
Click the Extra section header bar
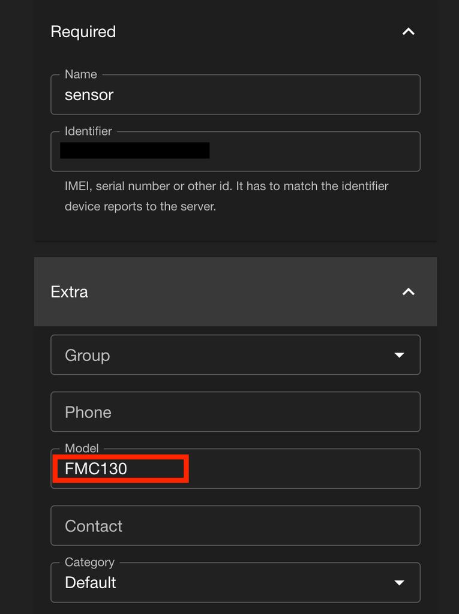[x=235, y=292]
